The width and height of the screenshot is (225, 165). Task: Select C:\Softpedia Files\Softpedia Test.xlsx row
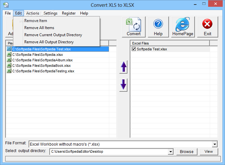58,49
